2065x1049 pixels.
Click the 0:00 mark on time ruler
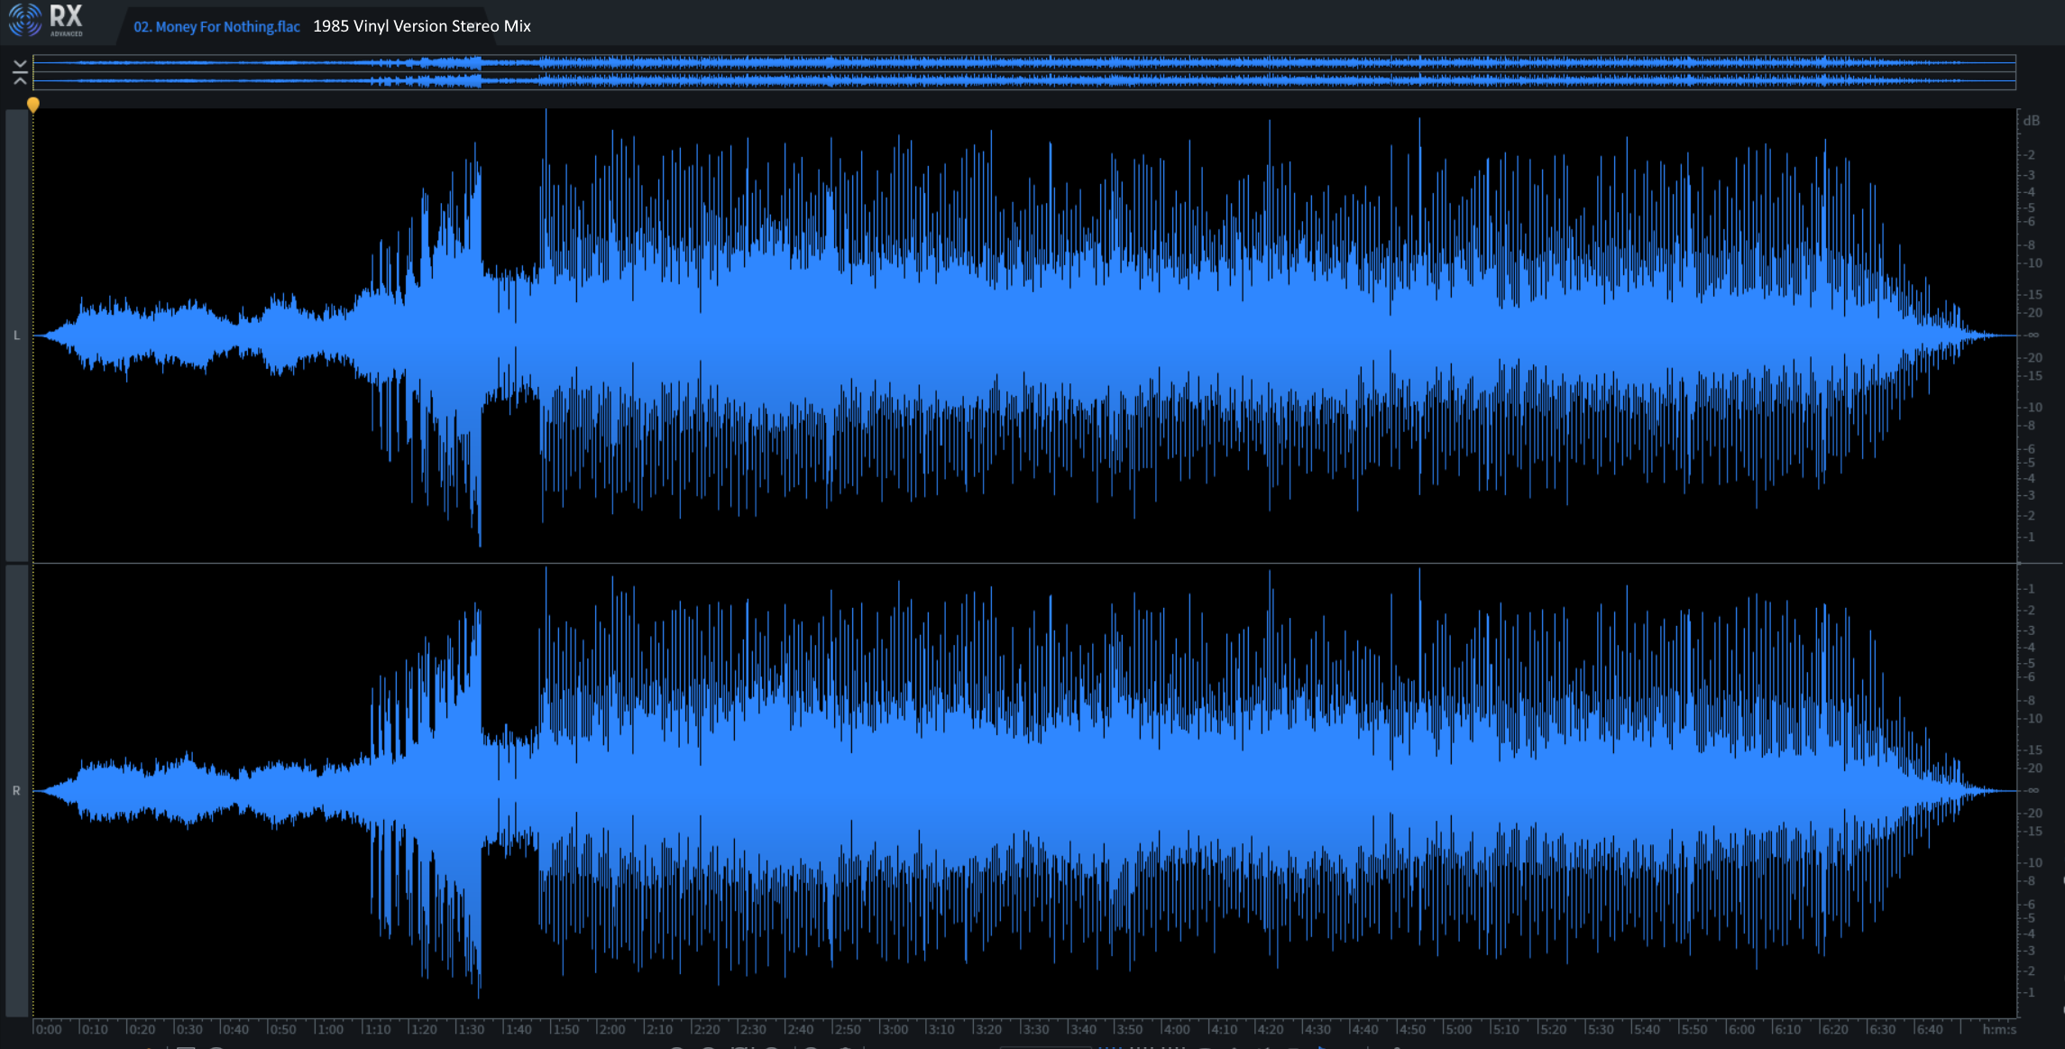click(x=49, y=1029)
